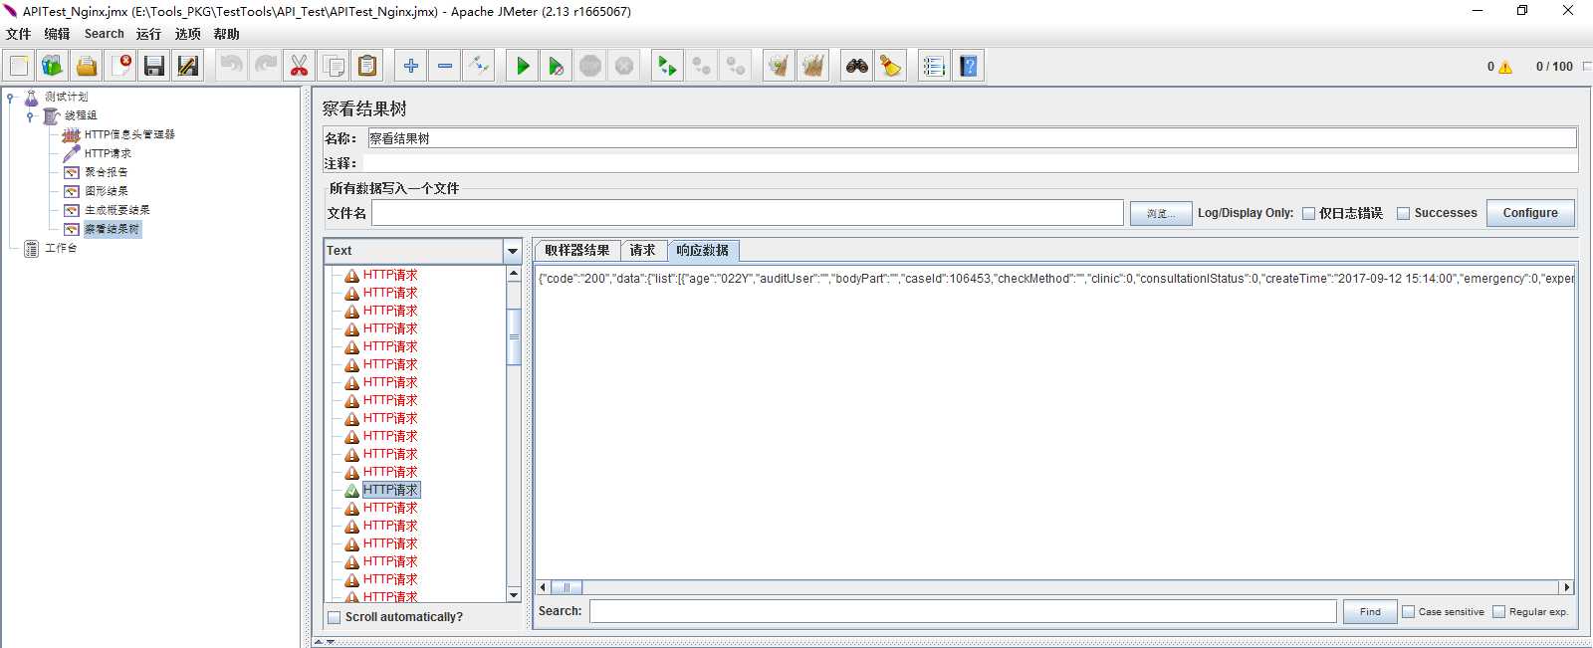
Task: Open the 运行 menu
Action: tap(148, 34)
